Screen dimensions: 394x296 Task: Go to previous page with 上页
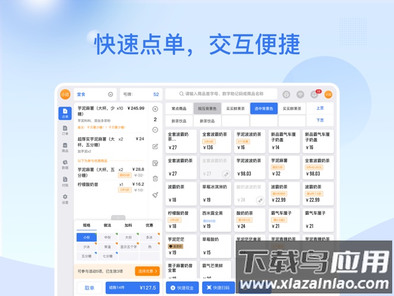tap(320, 108)
